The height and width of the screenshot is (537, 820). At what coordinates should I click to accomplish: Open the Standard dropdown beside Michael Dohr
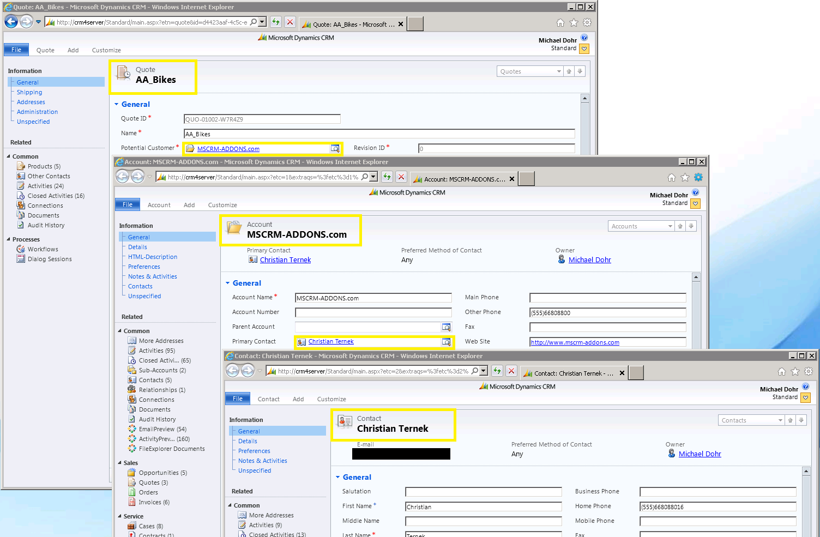[x=584, y=49]
